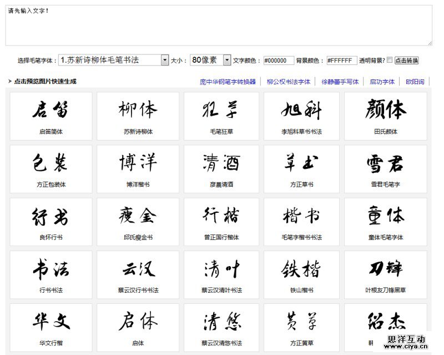This screenshot has height=355, width=444.
Task: Choose the 苏新诗柳体 font preview
Action: point(138,111)
